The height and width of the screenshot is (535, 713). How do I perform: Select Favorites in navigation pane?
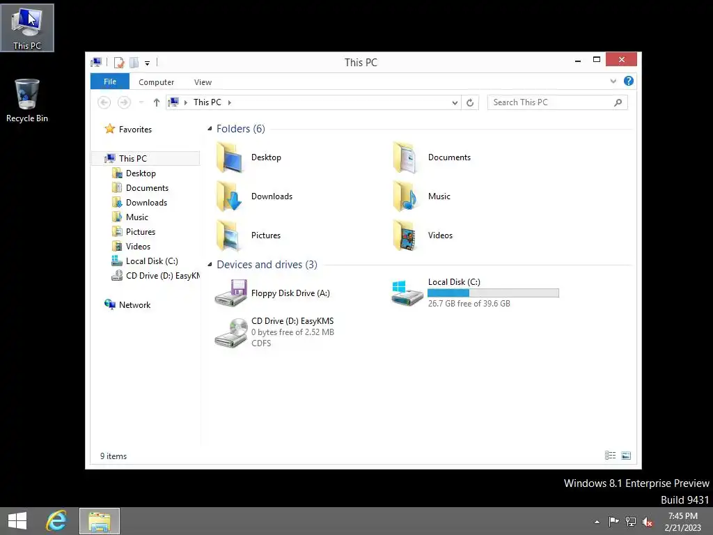point(128,129)
